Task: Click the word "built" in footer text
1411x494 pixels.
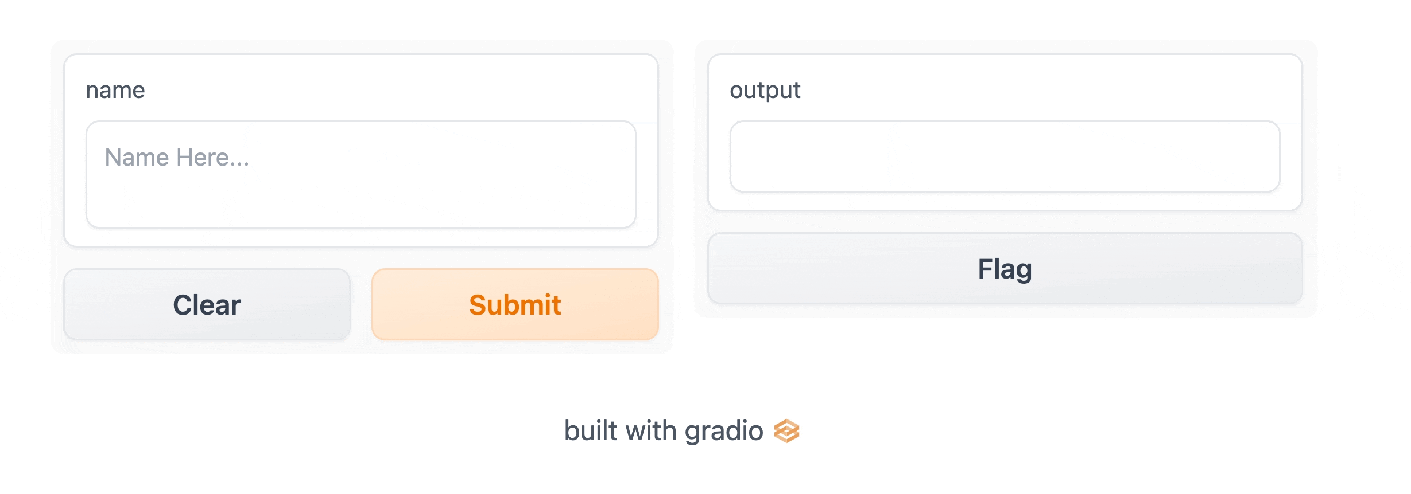Action: click(591, 431)
